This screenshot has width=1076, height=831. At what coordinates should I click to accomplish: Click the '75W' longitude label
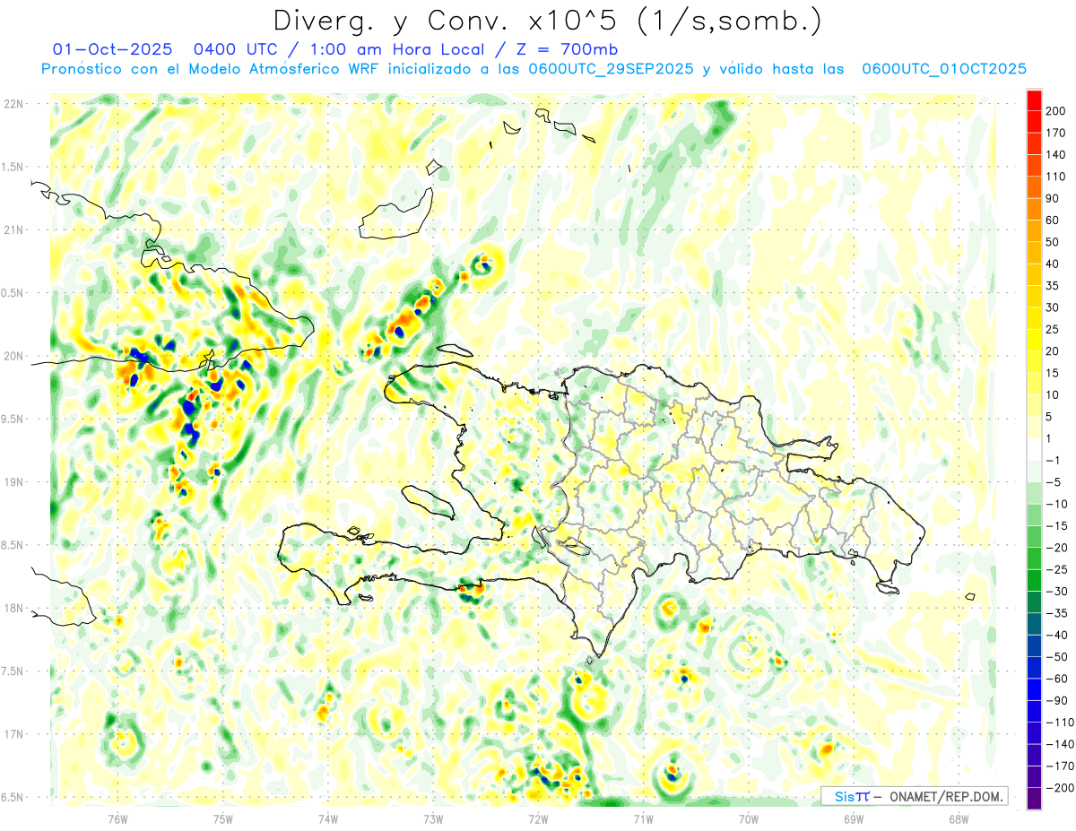click(223, 818)
